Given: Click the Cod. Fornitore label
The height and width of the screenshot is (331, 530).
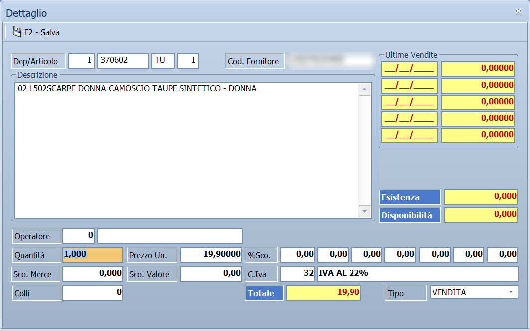Looking at the screenshot, I should [x=255, y=61].
